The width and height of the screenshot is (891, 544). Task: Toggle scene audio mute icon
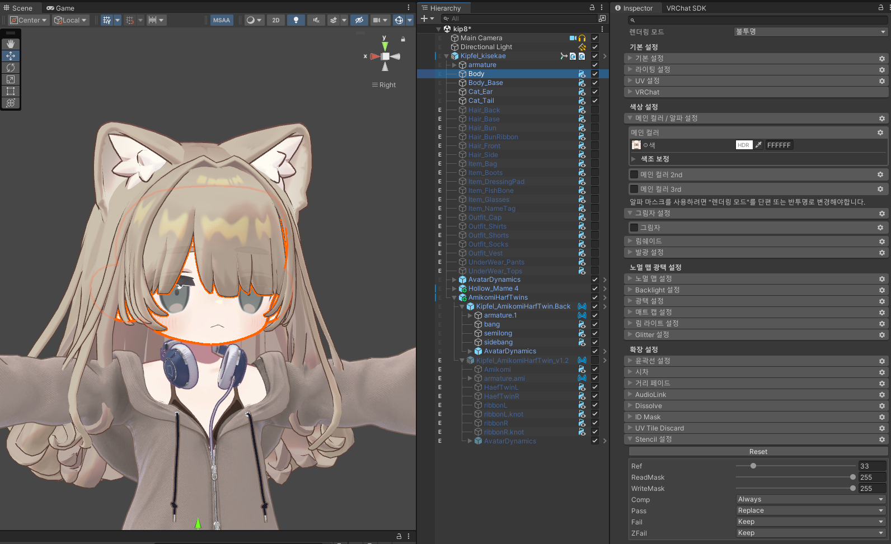(316, 20)
